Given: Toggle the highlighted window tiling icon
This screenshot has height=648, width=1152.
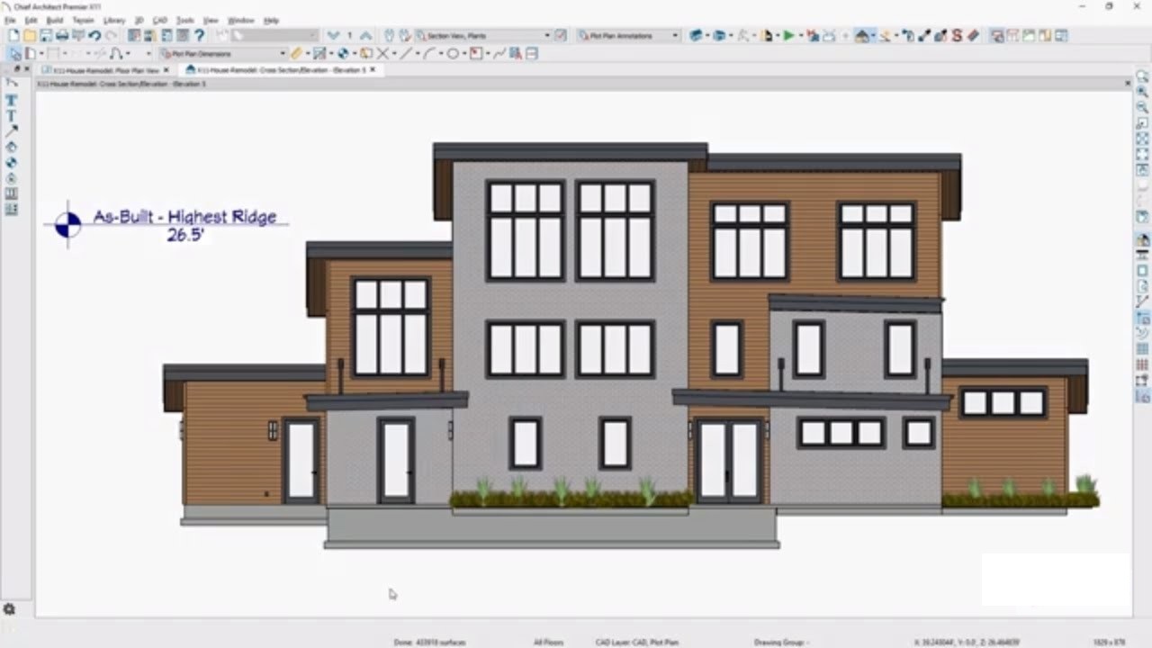Looking at the screenshot, I should tap(997, 35).
